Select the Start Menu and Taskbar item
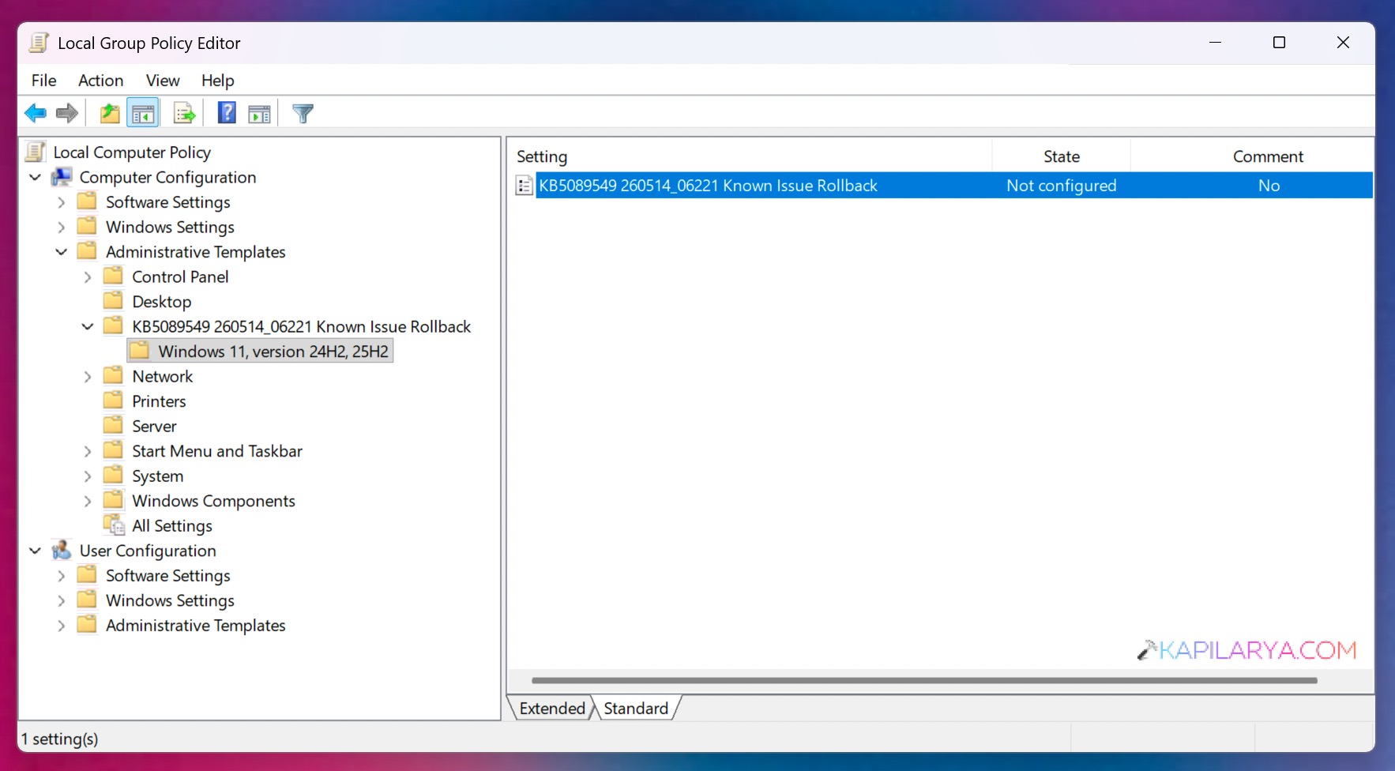 [x=217, y=451]
